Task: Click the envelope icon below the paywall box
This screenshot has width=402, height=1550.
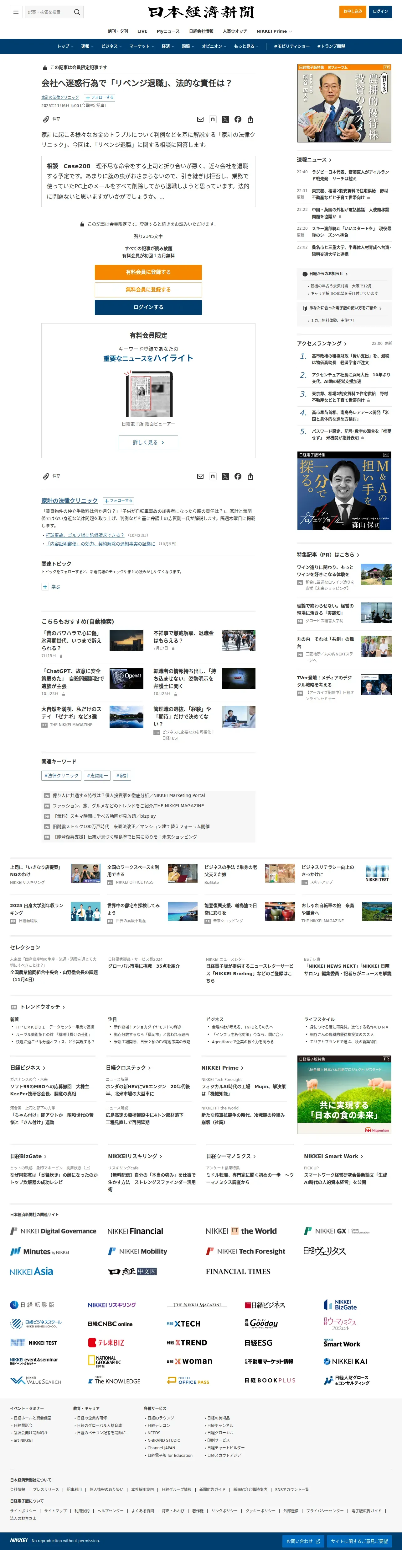Action: pyautogui.click(x=200, y=476)
